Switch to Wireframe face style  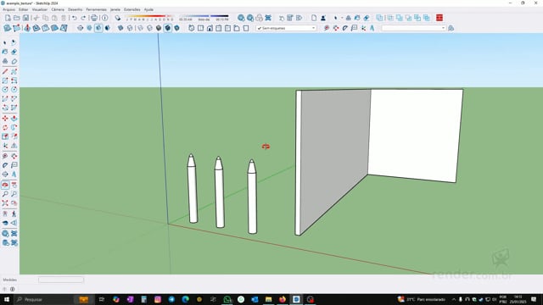click(140, 28)
